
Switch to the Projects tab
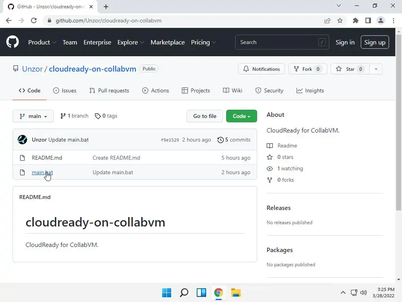196,90
